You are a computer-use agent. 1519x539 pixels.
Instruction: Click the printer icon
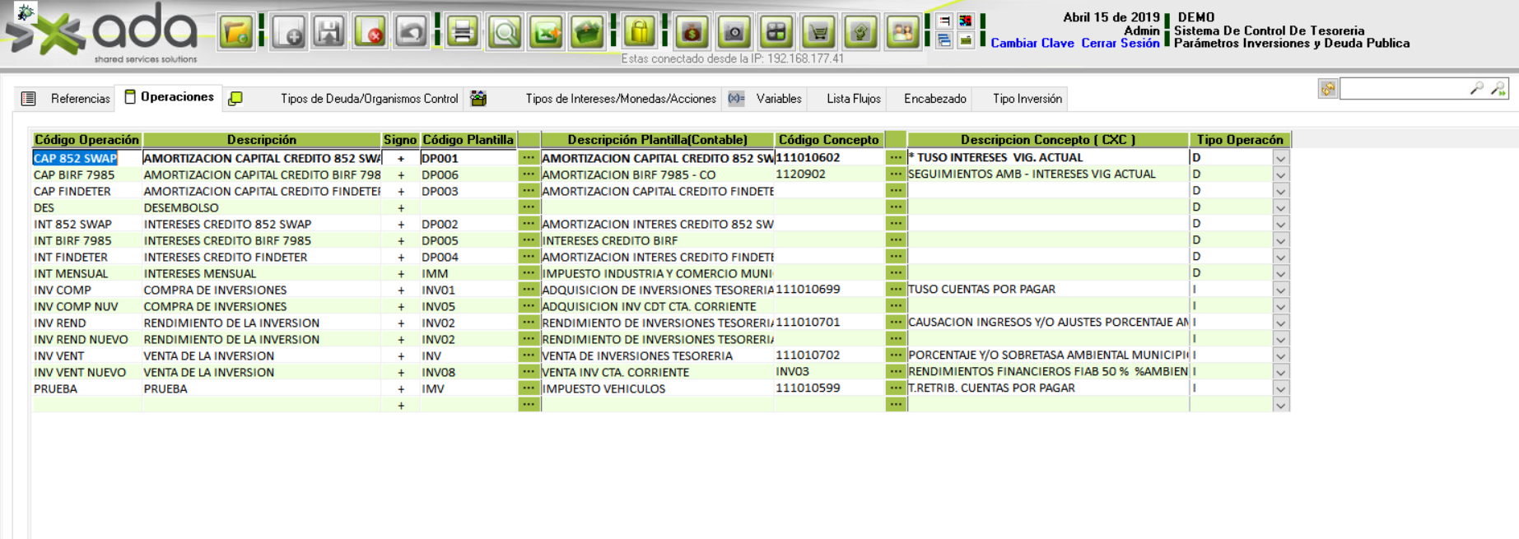coord(463,33)
